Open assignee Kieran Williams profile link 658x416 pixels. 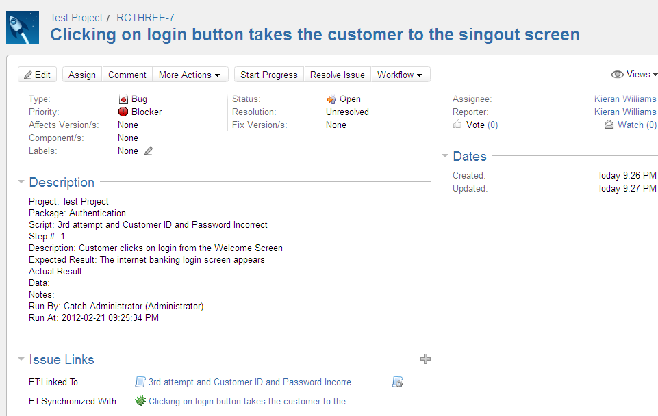tap(625, 99)
